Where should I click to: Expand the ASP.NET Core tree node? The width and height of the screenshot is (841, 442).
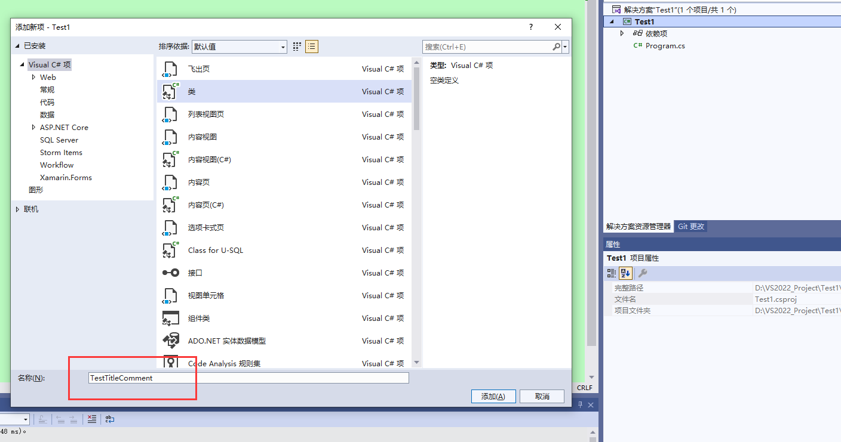[34, 128]
